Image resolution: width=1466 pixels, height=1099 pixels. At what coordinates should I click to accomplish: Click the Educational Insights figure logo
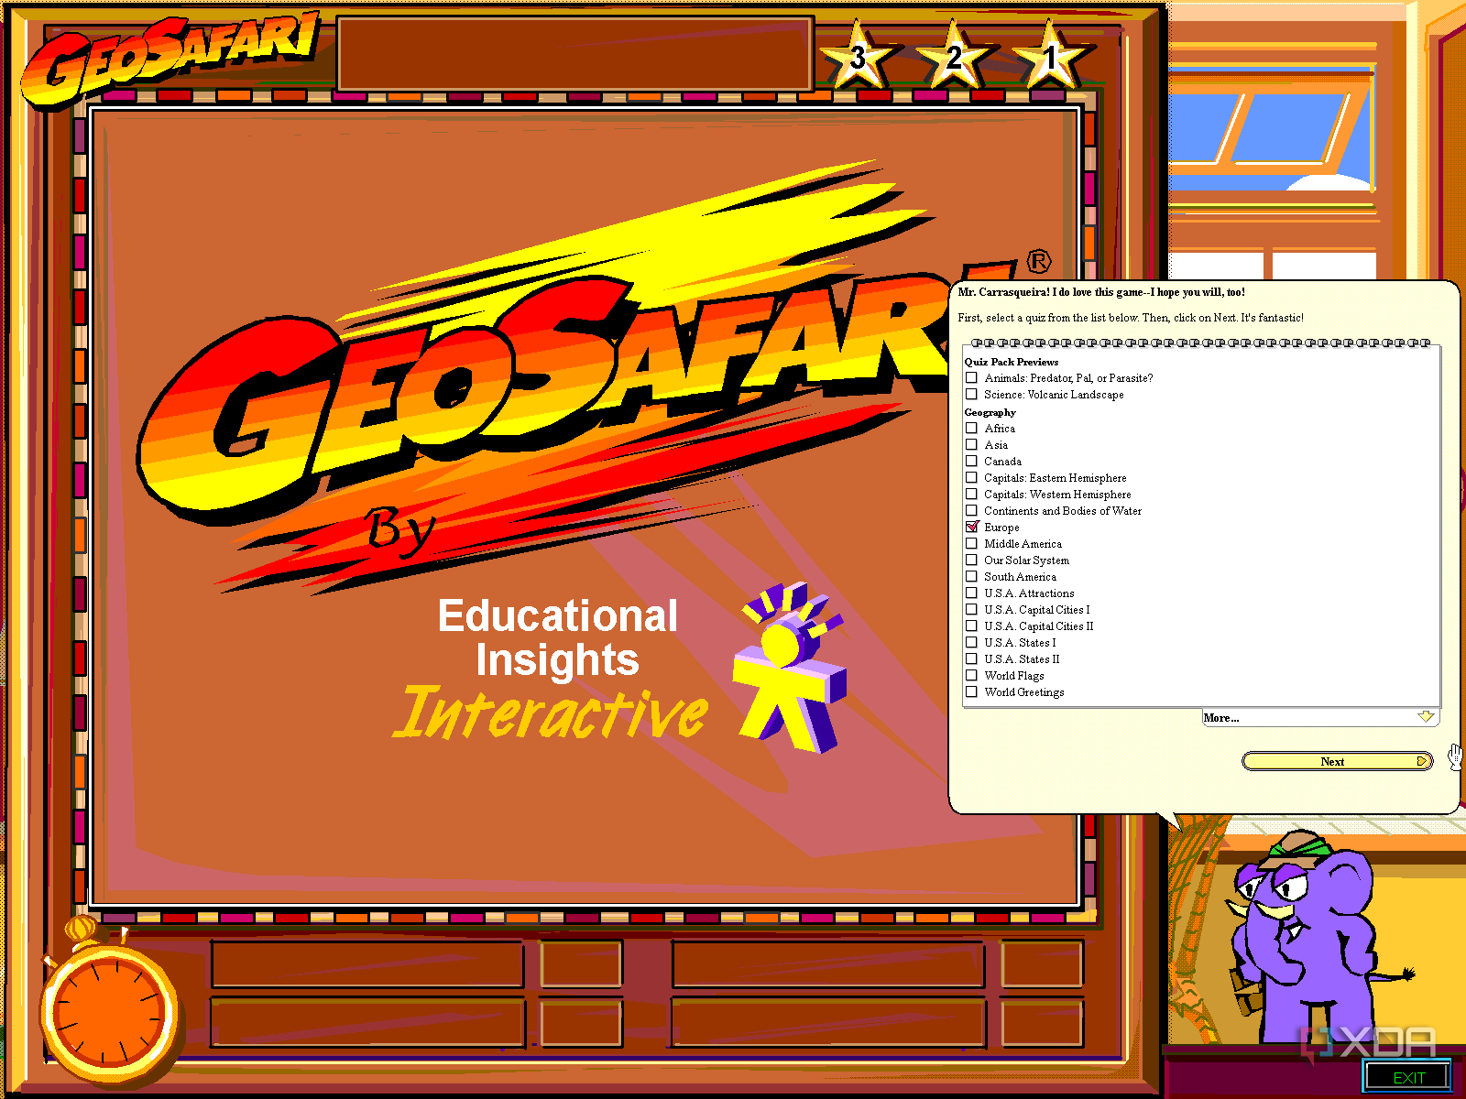click(790, 667)
